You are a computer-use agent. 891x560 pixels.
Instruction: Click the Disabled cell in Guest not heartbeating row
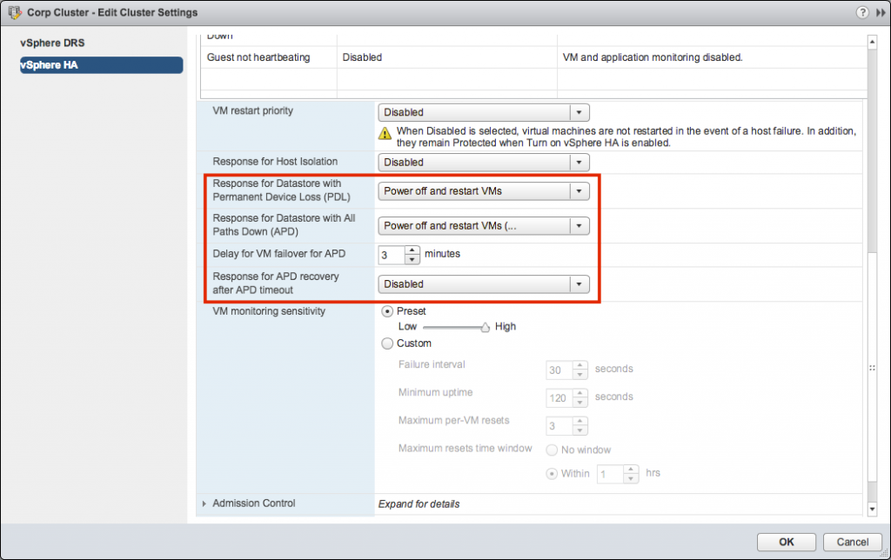pyautogui.click(x=447, y=57)
